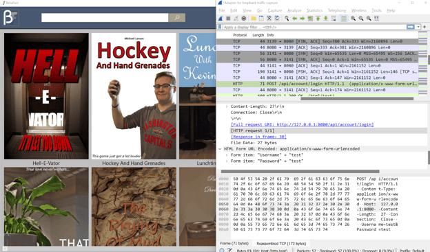Open the File menu in Wireshark
430x252 pixels.
(x=222, y=11)
